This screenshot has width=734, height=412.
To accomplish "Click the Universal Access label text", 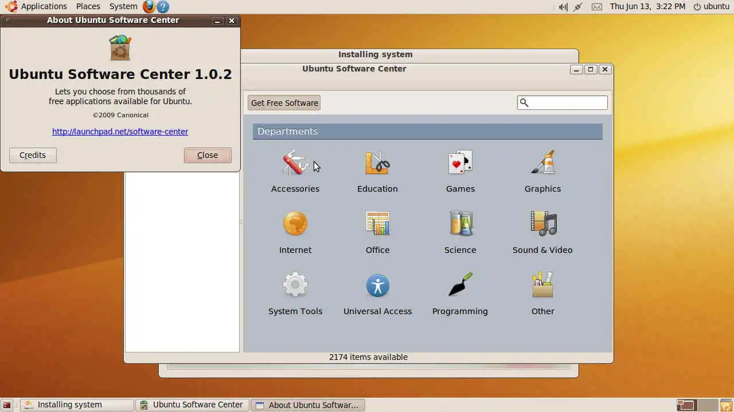I will pos(377,311).
